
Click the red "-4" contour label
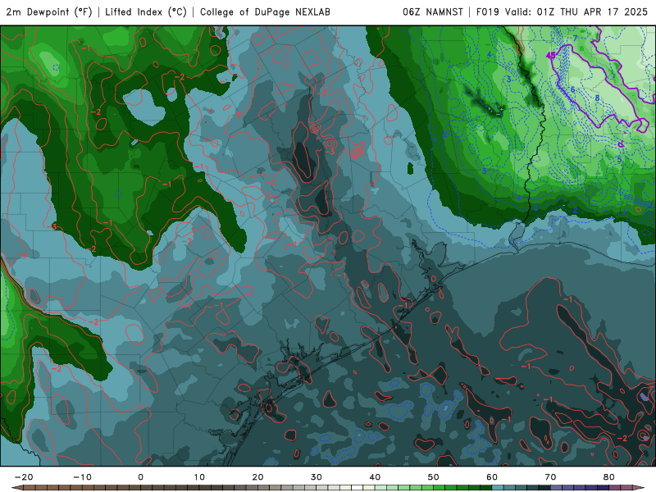[x=22, y=255]
